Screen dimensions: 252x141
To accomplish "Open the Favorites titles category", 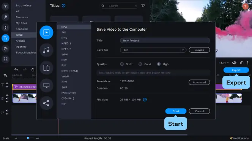I will pyautogui.click(x=22, y=17).
